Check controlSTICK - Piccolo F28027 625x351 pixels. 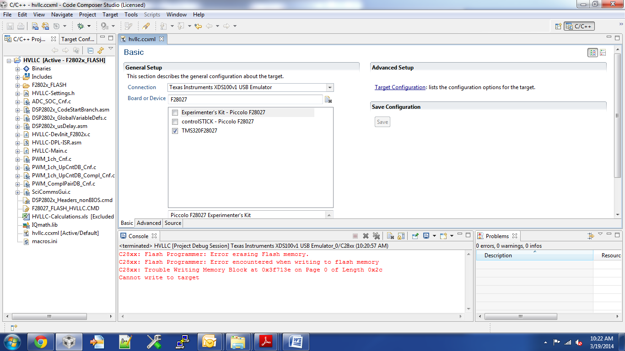point(174,122)
